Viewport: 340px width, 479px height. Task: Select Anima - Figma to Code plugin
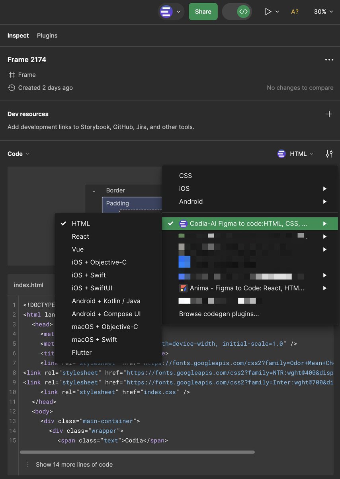coord(250,288)
